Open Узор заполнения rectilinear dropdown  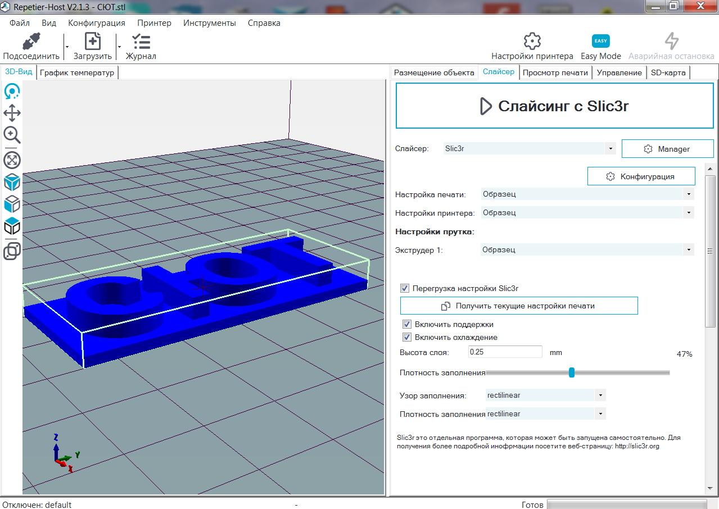click(545, 396)
